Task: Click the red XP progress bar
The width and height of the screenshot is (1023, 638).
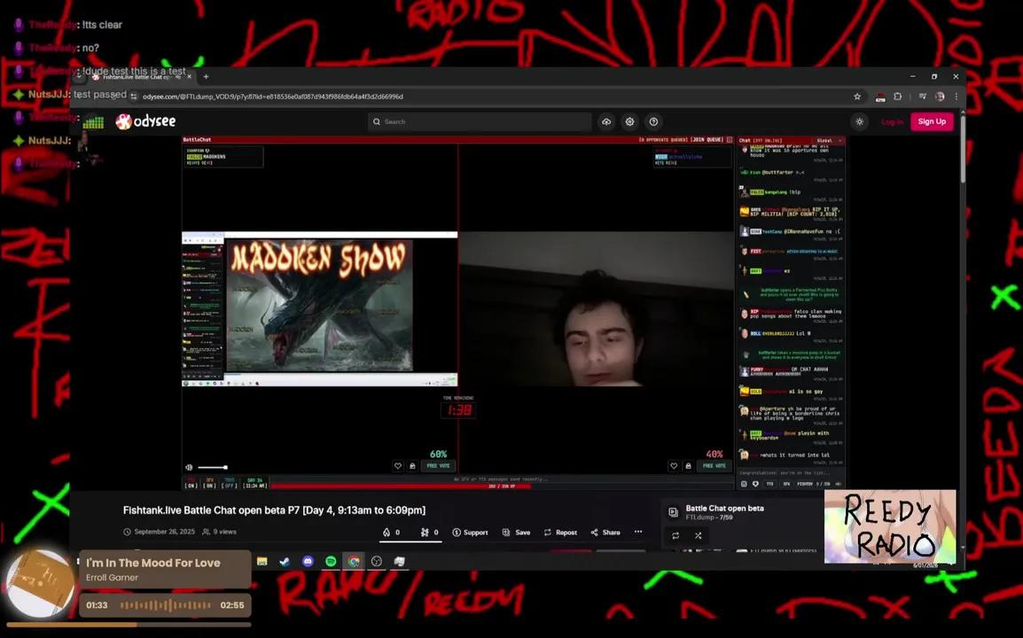Action: pyautogui.click(x=502, y=486)
